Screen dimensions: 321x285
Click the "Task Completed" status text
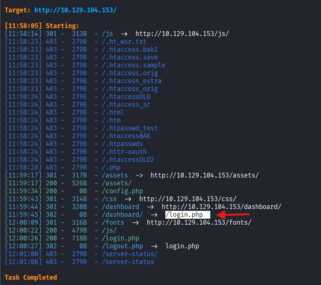point(31,278)
